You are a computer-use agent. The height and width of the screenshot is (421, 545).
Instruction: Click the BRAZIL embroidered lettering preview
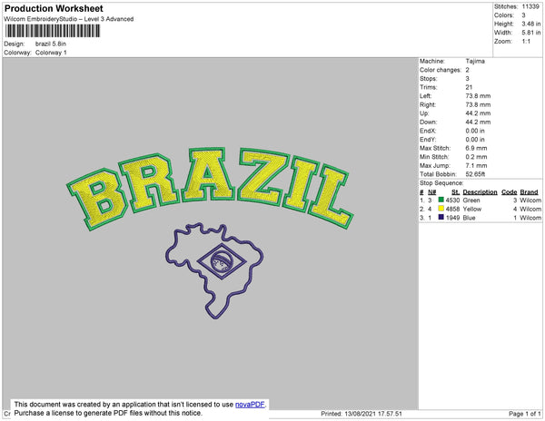click(x=210, y=189)
